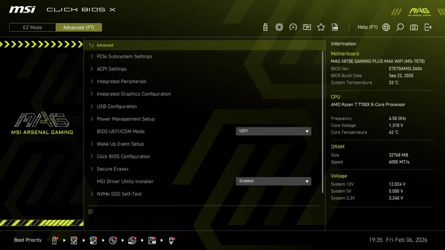Open the hardware monitor chip icon

tap(279, 27)
